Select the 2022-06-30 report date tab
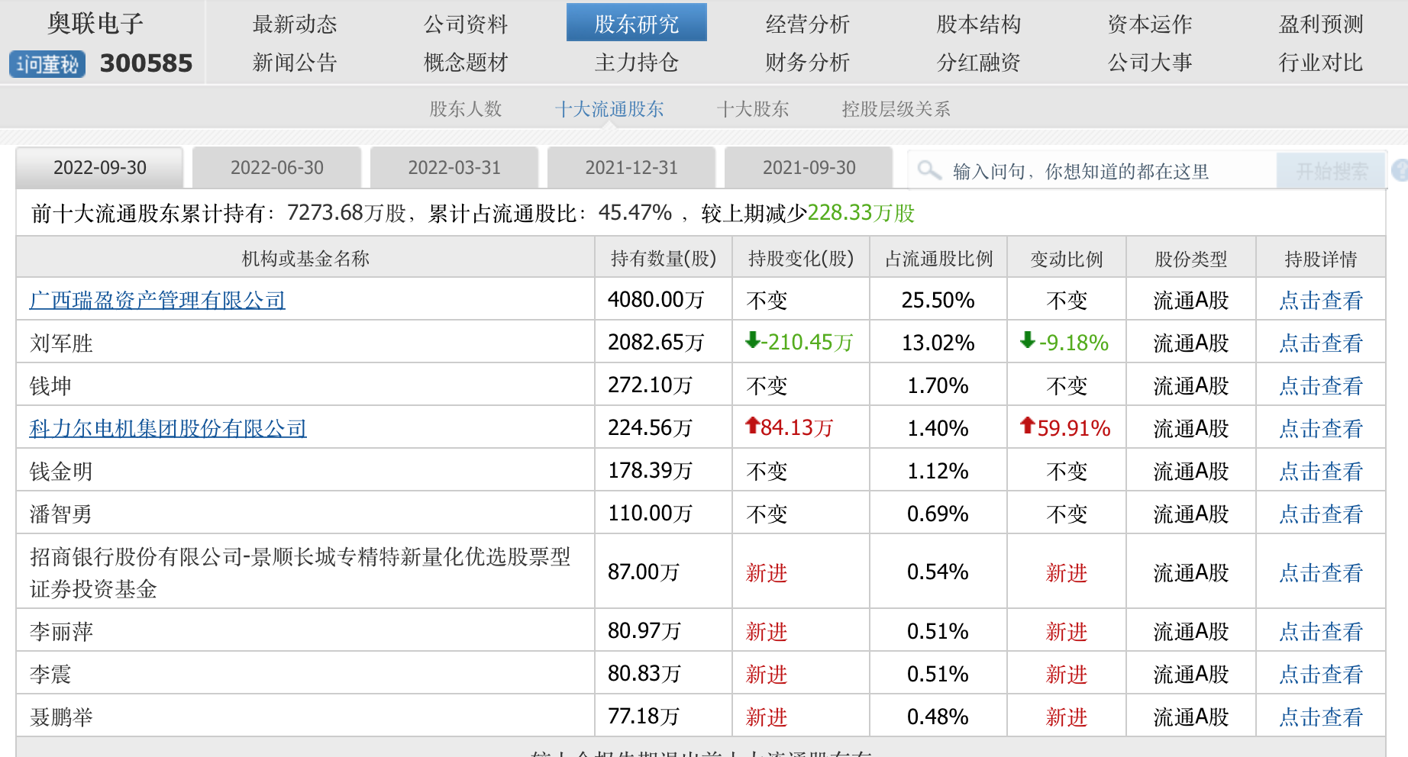 click(276, 168)
